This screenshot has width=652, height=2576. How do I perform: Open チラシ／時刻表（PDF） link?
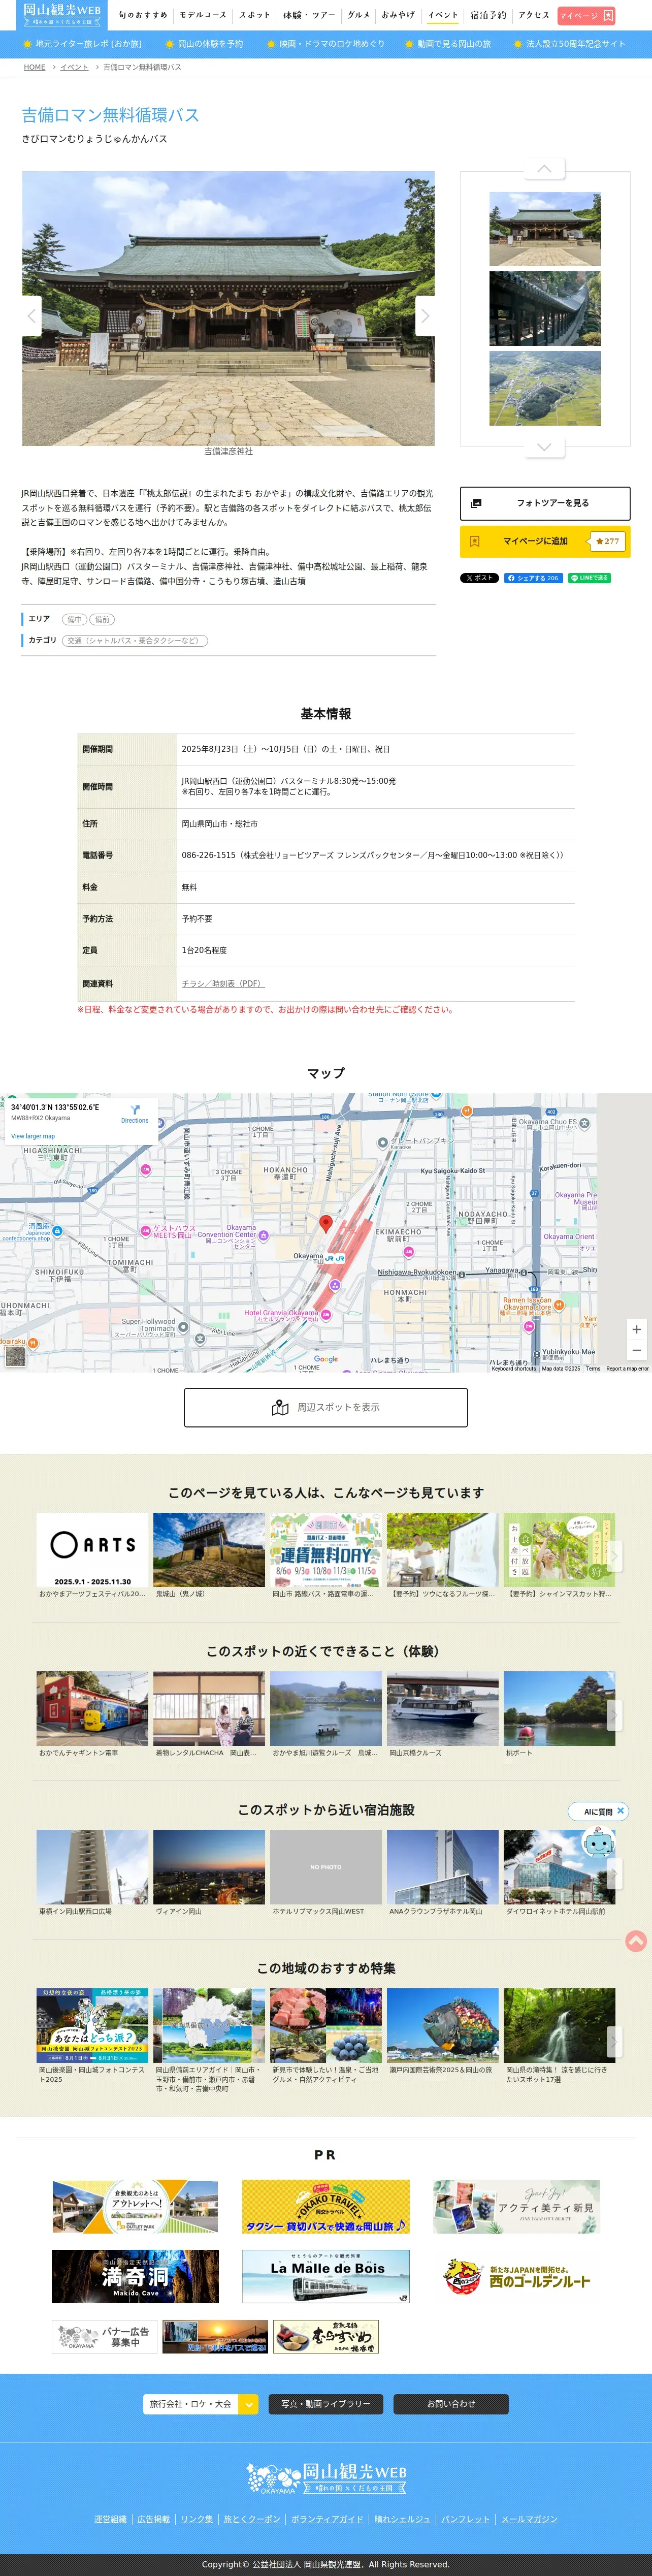point(223,983)
